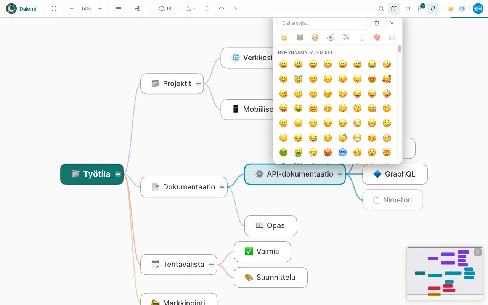
Task: Zoom out with the minus button
Action: [x=72, y=8]
